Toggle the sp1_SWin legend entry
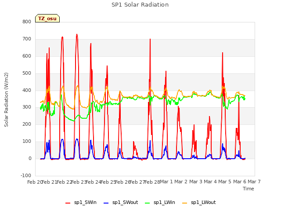The image size is (281, 211). point(81,203)
